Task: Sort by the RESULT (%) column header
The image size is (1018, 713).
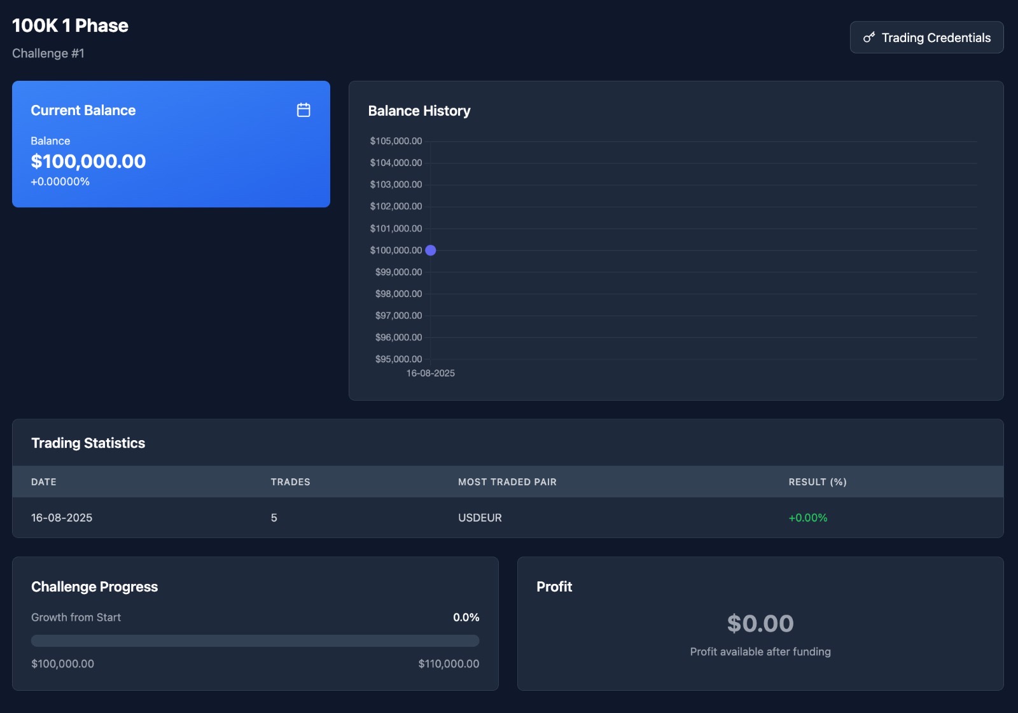Action: pos(816,481)
